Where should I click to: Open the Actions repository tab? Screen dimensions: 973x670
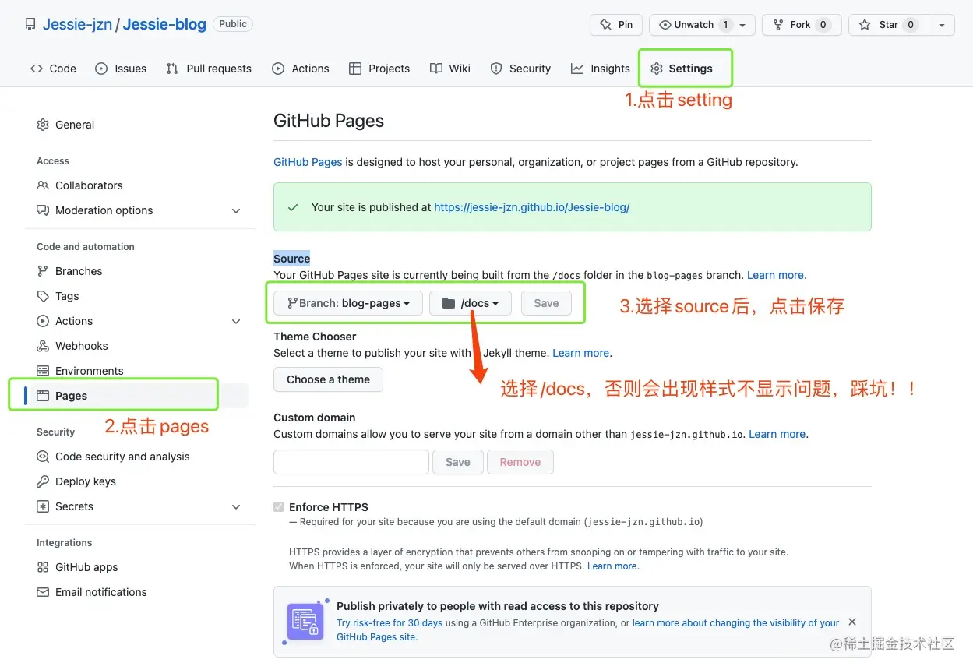(301, 69)
